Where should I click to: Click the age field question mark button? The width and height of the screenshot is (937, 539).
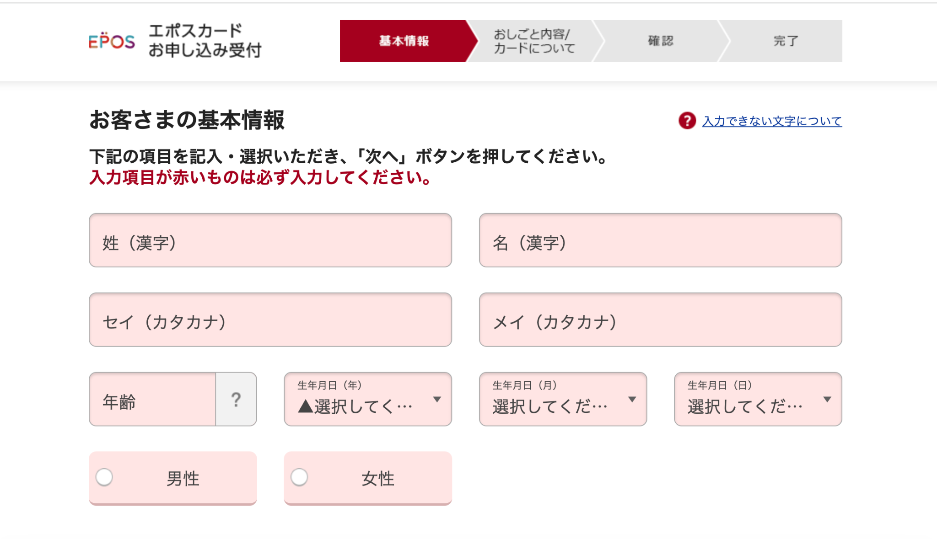coord(236,400)
